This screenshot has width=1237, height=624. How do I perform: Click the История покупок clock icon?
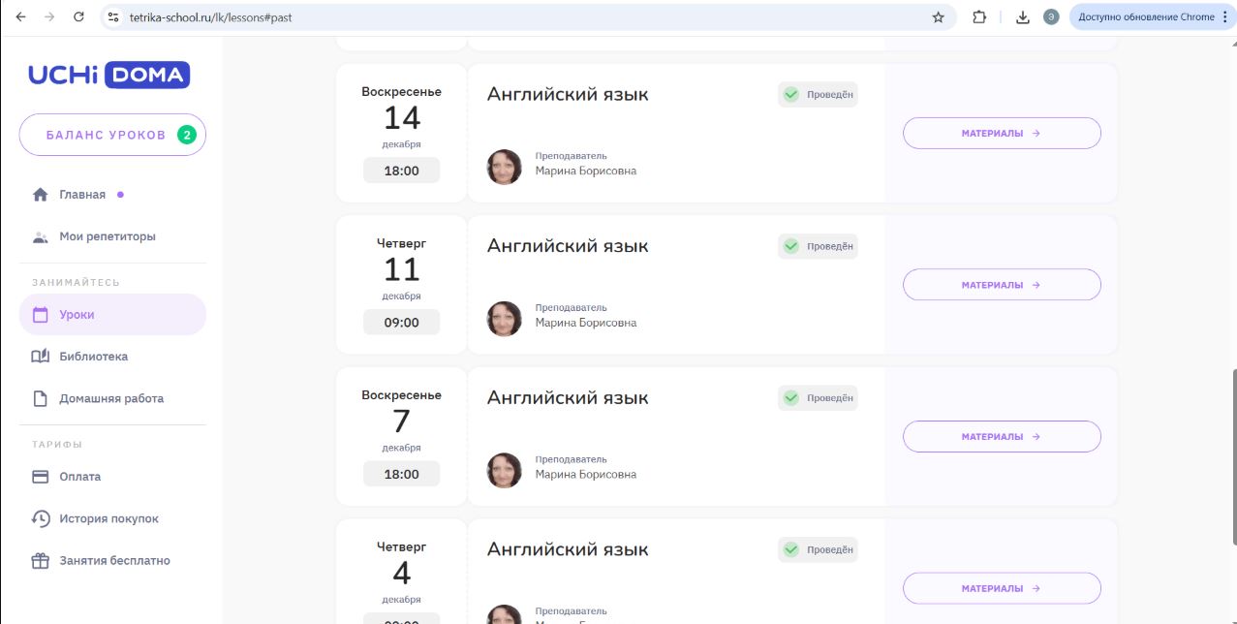tap(41, 518)
